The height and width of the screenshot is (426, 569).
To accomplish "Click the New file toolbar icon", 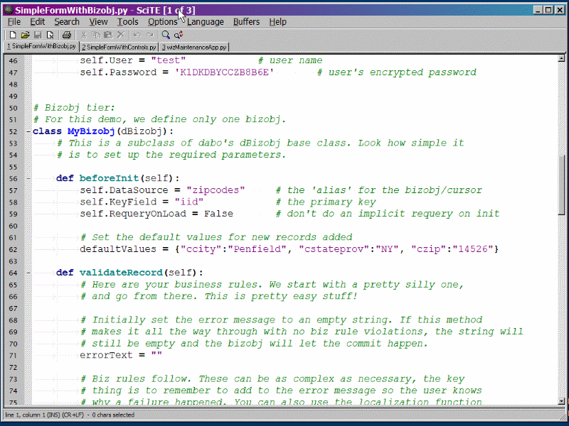I will (12, 35).
